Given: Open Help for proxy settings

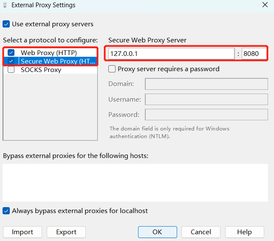Looking at the screenshot, I should pyautogui.click(x=244, y=232).
